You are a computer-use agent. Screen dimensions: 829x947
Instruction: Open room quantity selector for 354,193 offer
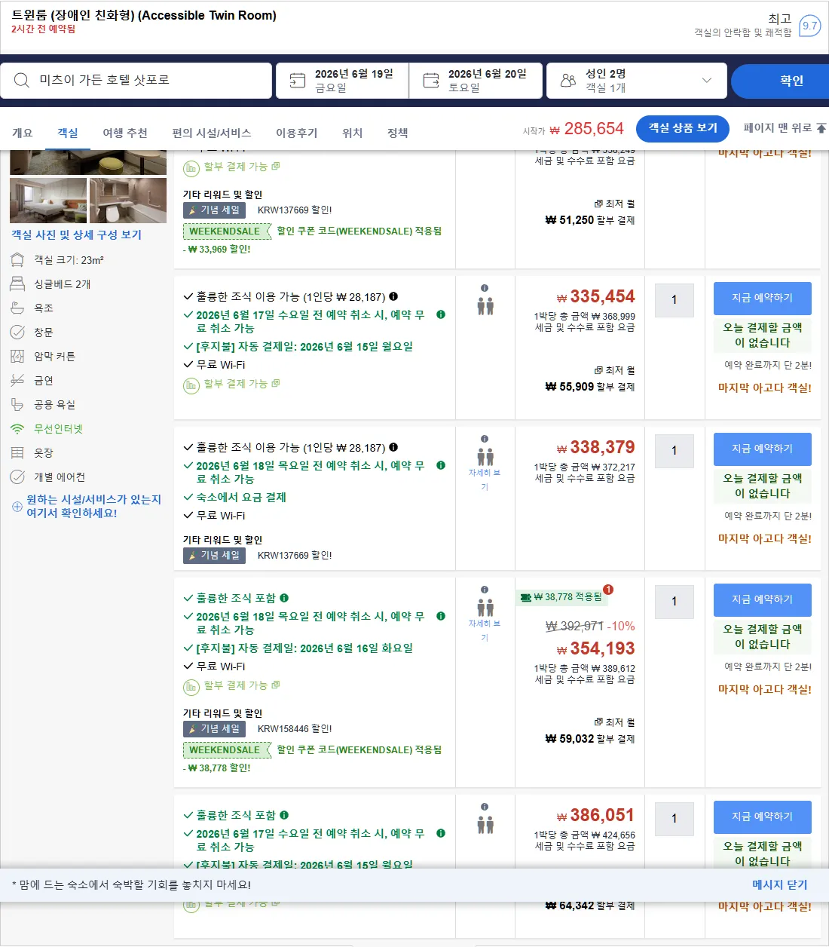(x=675, y=602)
